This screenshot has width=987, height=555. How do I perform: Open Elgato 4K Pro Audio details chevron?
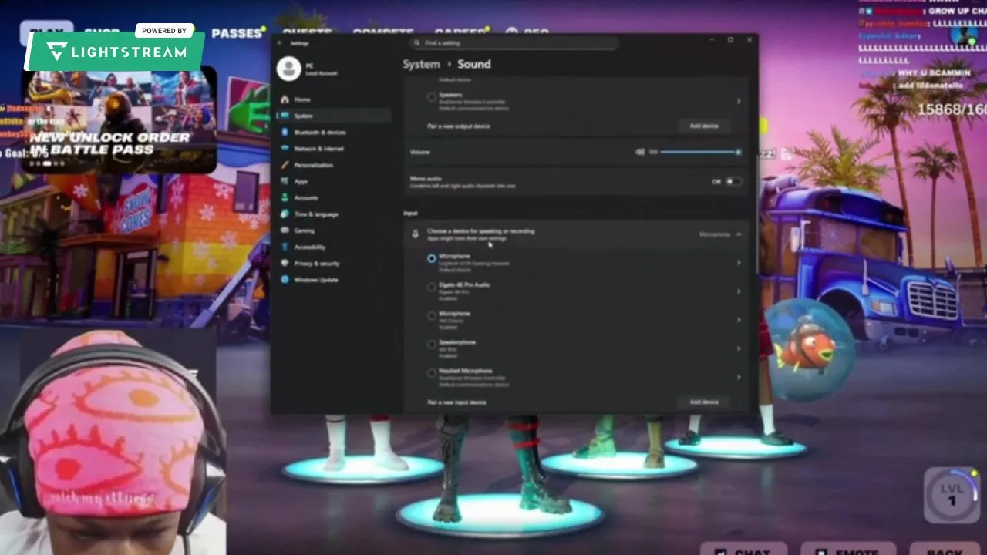739,291
